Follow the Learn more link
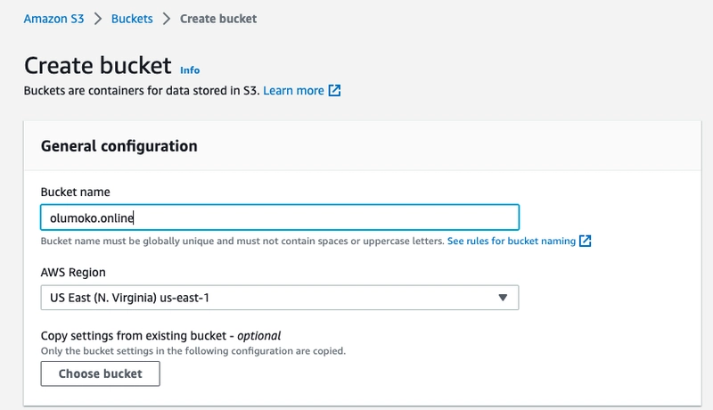Image resolution: width=713 pixels, height=410 pixels. coord(293,90)
